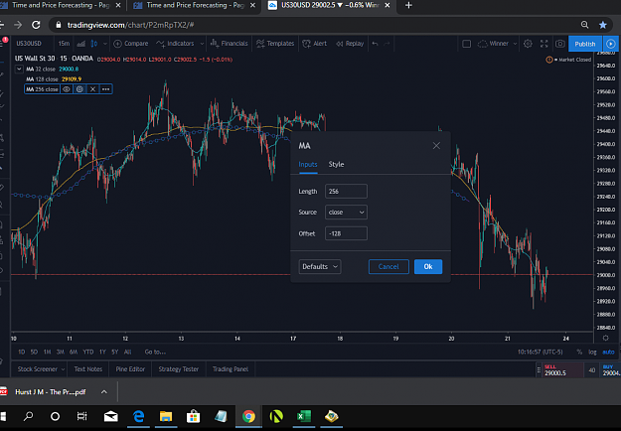Click the Market Closed status indicator
621x431 pixels.
[x=568, y=60]
